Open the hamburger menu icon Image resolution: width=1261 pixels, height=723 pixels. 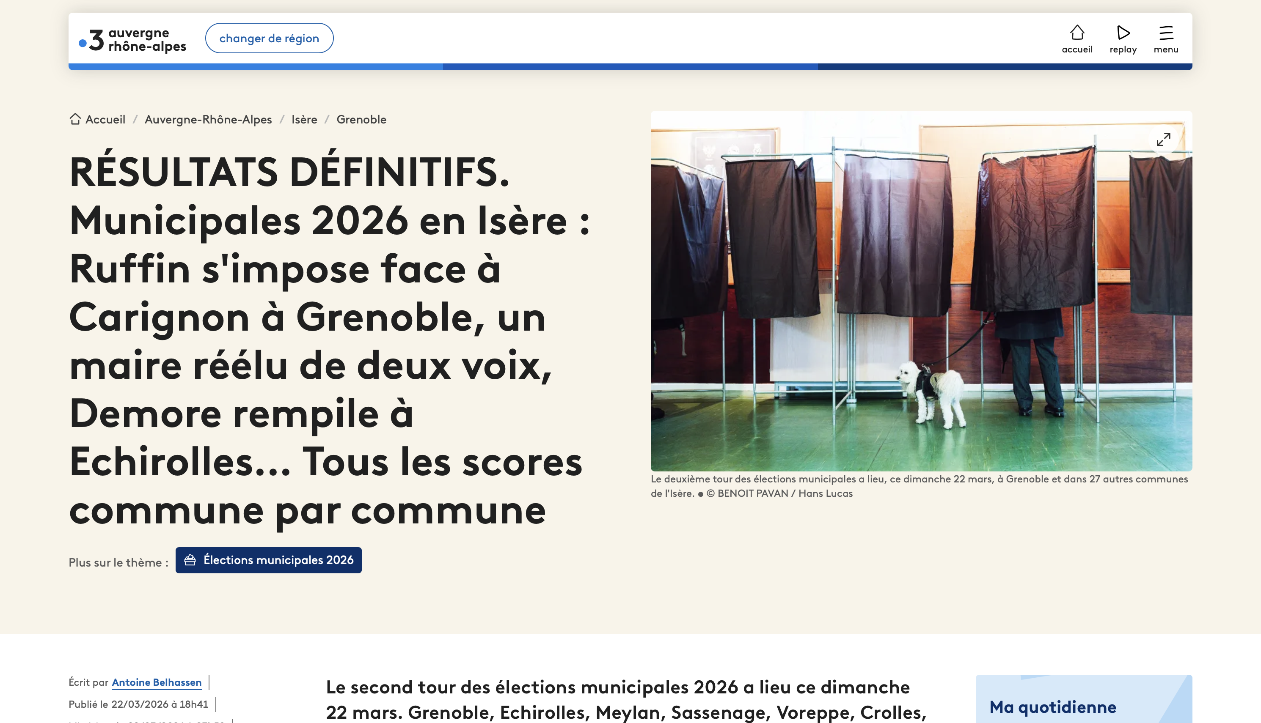click(1166, 32)
